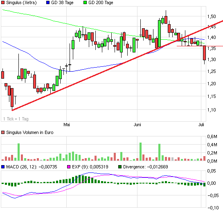Click the blue GD 38 Tage legend swatch
The width and height of the screenshot is (223, 211).
(x=48, y=2)
